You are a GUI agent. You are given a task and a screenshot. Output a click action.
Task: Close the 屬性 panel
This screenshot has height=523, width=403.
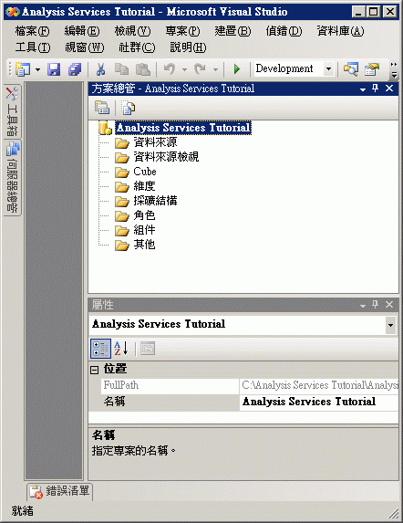tap(389, 305)
